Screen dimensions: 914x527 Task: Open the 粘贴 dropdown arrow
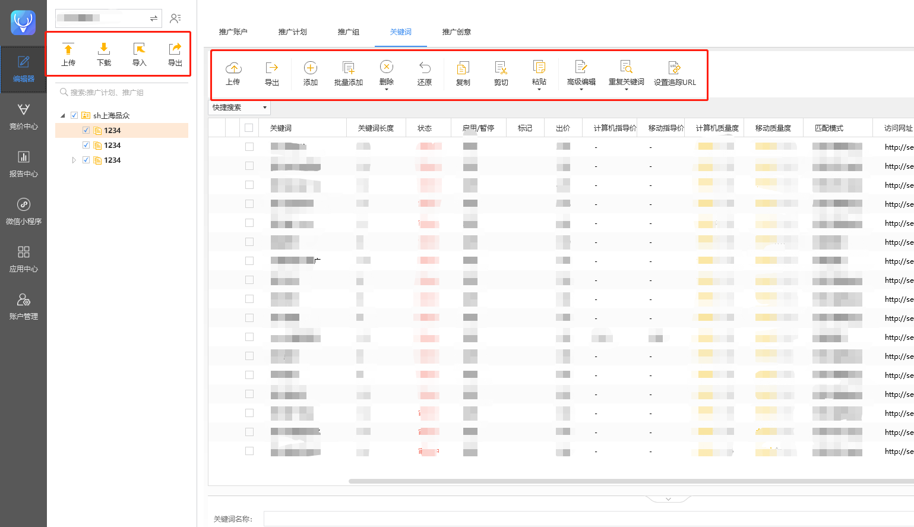(x=539, y=90)
